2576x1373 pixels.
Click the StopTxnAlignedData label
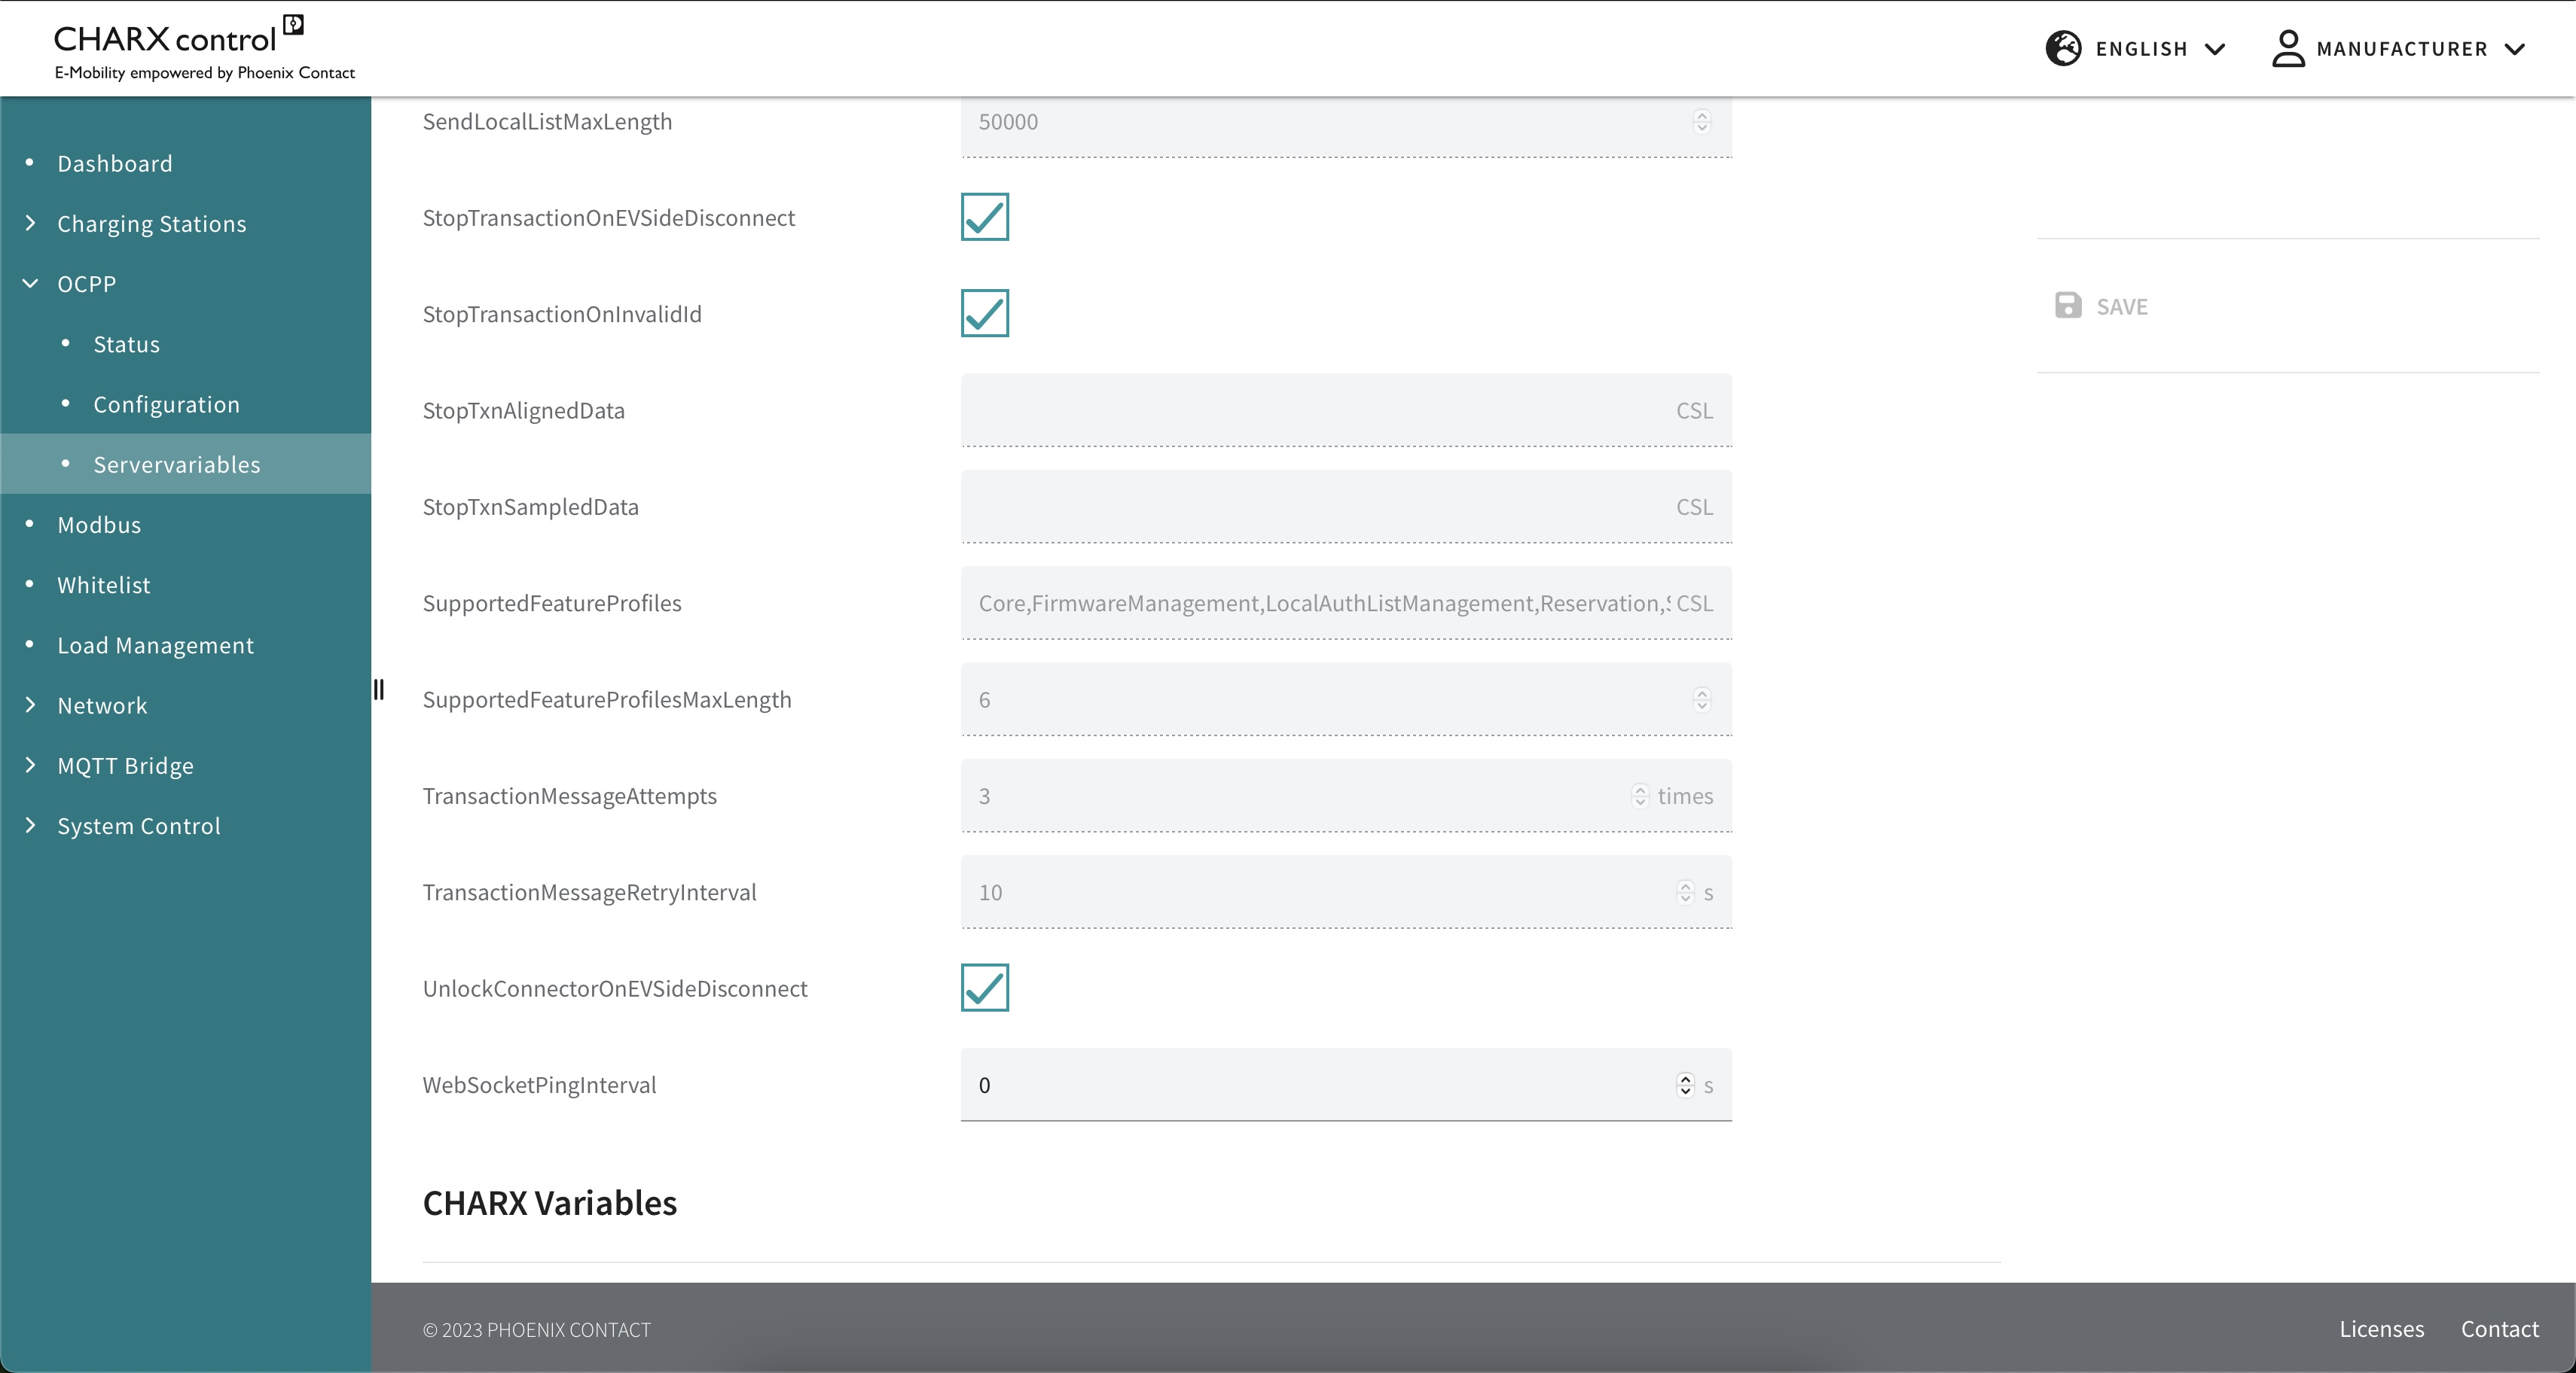[x=523, y=409]
